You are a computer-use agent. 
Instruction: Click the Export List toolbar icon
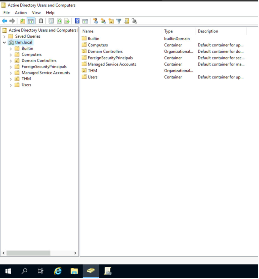[x=67, y=21]
